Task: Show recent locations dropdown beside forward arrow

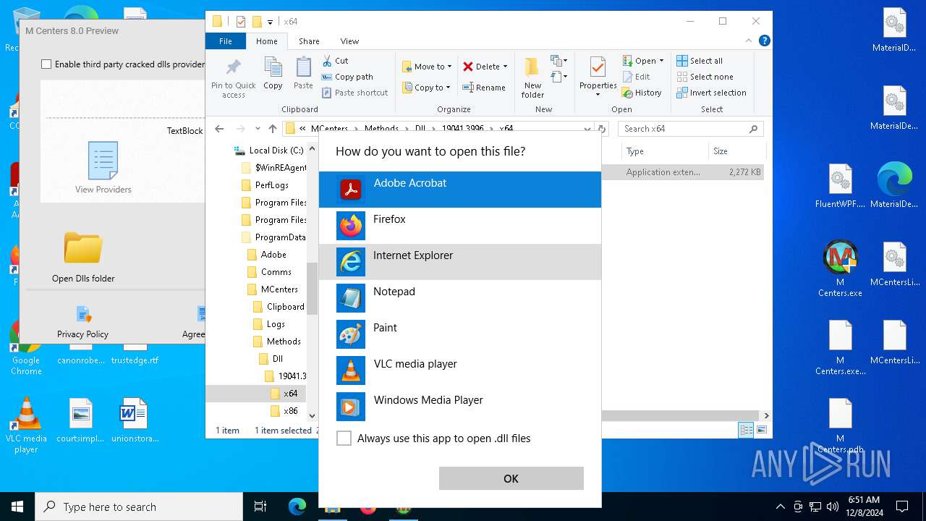Action: [x=258, y=129]
